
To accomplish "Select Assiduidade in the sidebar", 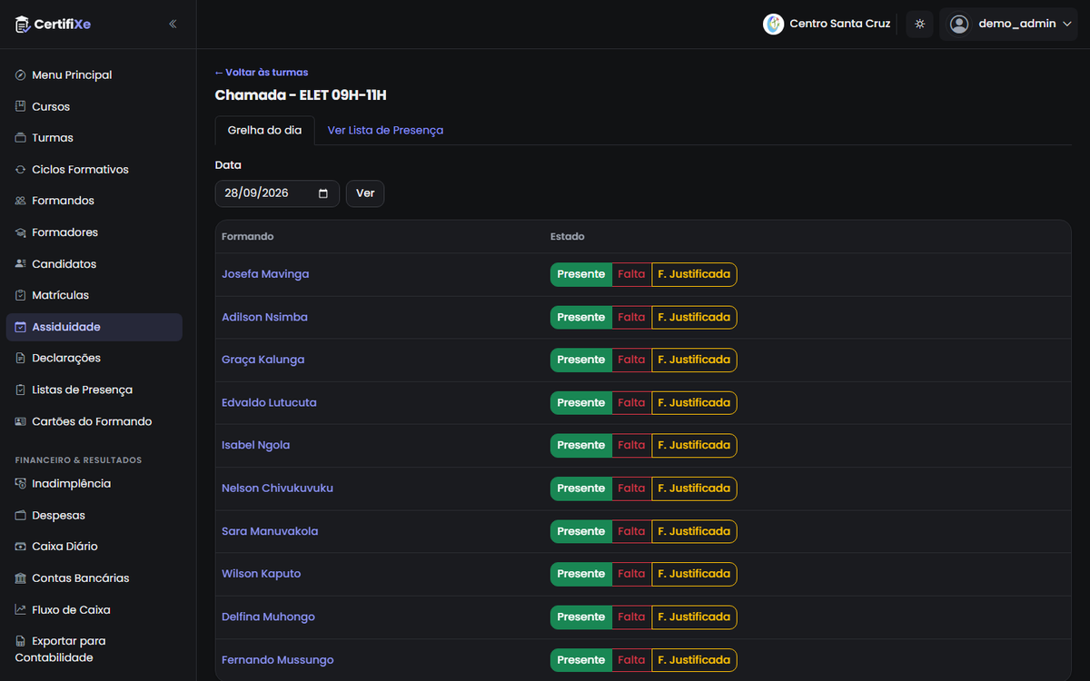I will click(x=94, y=327).
